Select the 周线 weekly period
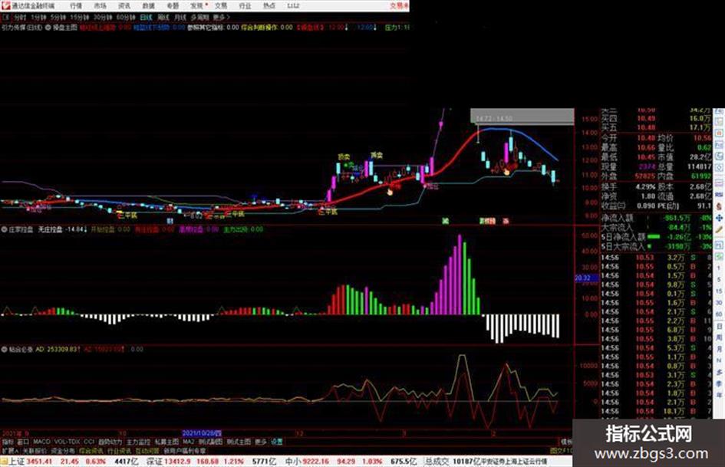Screen dimensions: 725x467 [x=163, y=18]
